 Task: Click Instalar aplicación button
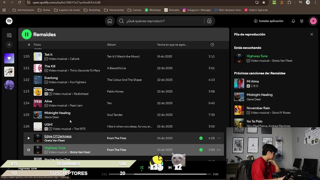[268, 21]
